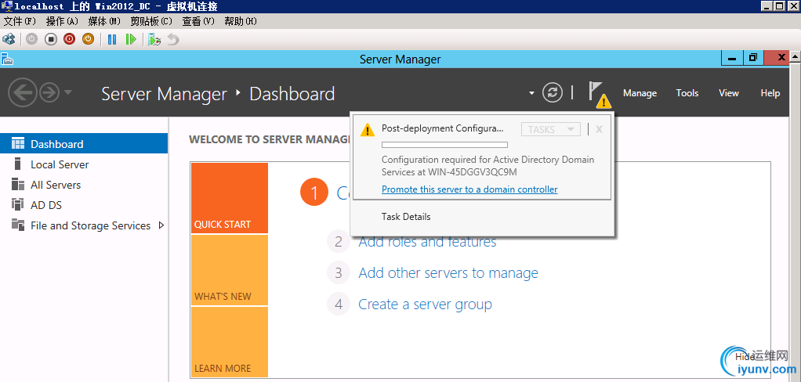Click the greyed-out Start VM power icon

coord(31,39)
